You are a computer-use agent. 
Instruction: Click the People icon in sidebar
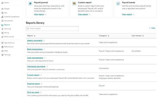pyautogui.click(x=3, y=9)
